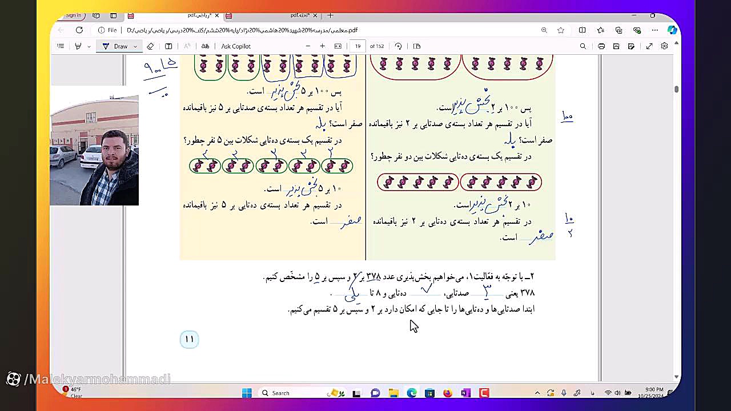Viewport: 731px width, 411px height.
Task: Zoom in the PDF with plus button
Action: point(322,46)
